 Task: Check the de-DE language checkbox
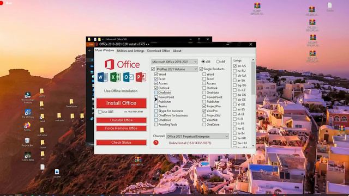pyautogui.click(x=234, y=100)
